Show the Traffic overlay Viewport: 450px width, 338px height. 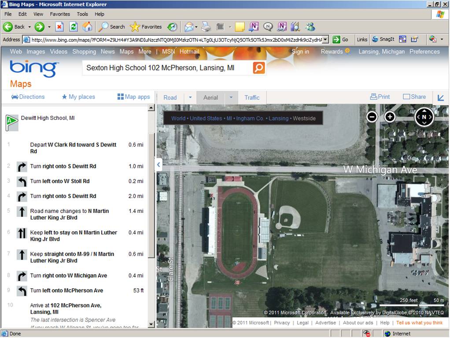coord(252,98)
